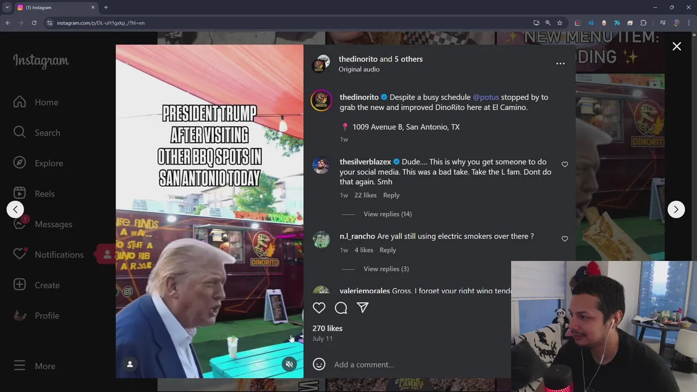Open a new browser tab
Screen dimensions: 697x392
106,8
